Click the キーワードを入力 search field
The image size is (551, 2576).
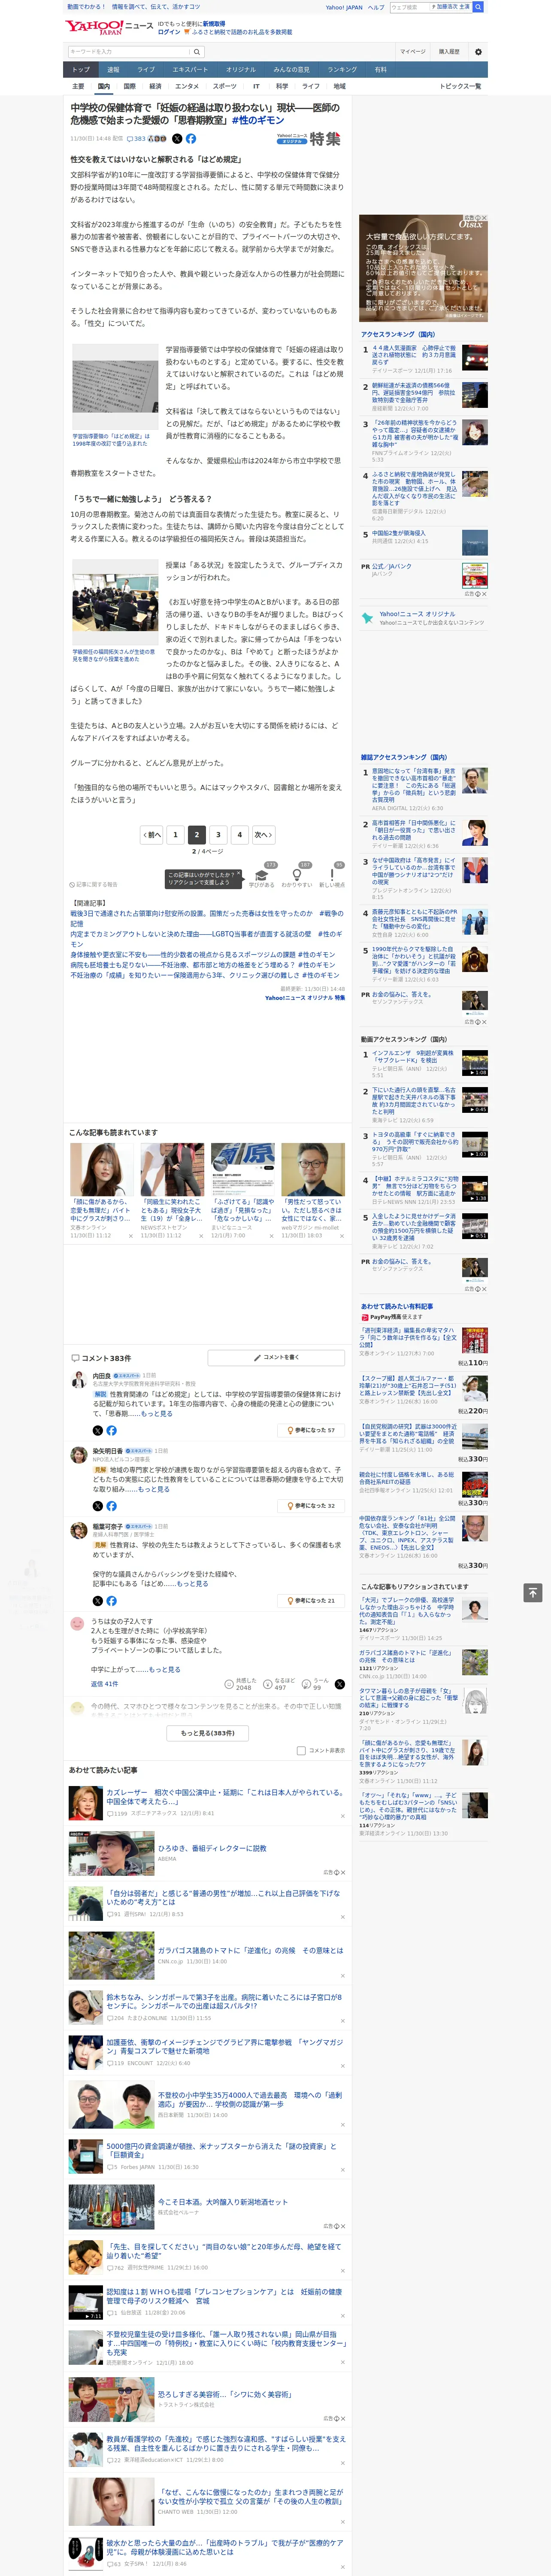[129, 52]
